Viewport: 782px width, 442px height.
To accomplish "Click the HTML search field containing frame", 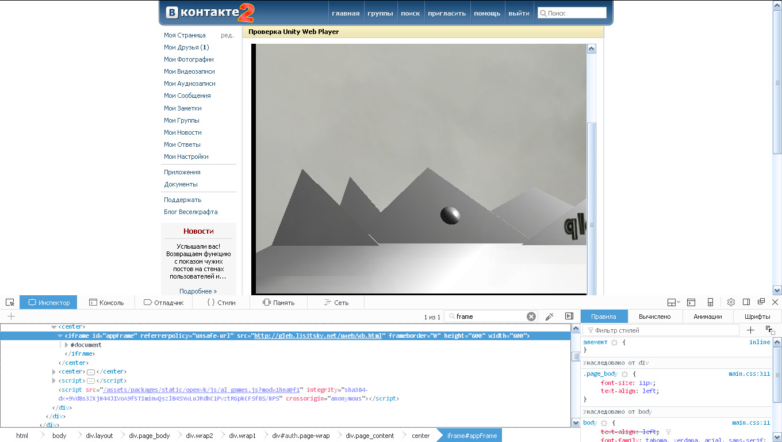I will pyautogui.click(x=490, y=317).
